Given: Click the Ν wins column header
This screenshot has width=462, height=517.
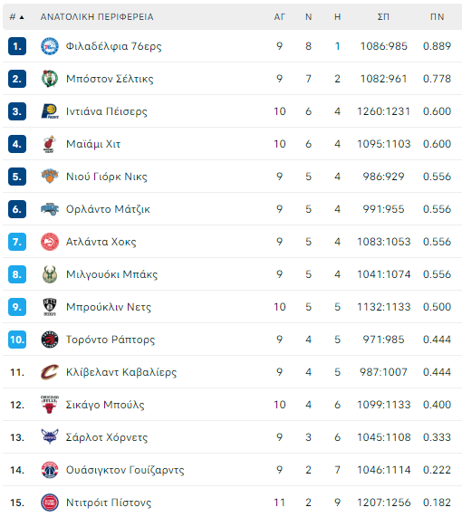Looking at the screenshot, I should pos(309,17).
